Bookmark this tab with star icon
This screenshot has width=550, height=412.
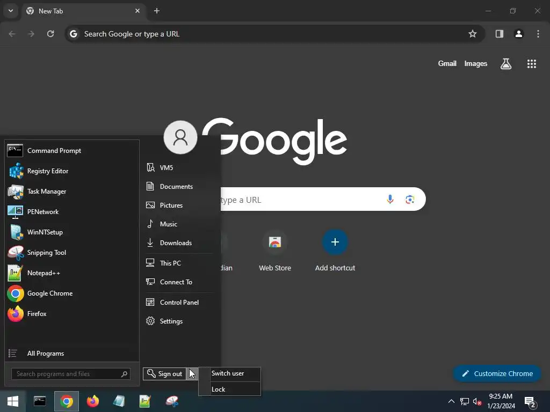(473, 34)
